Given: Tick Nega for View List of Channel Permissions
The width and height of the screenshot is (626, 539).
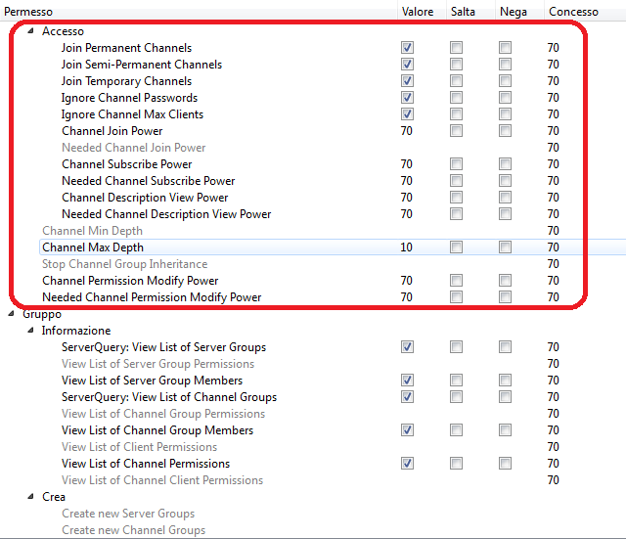Looking at the screenshot, I should tap(505, 464).
